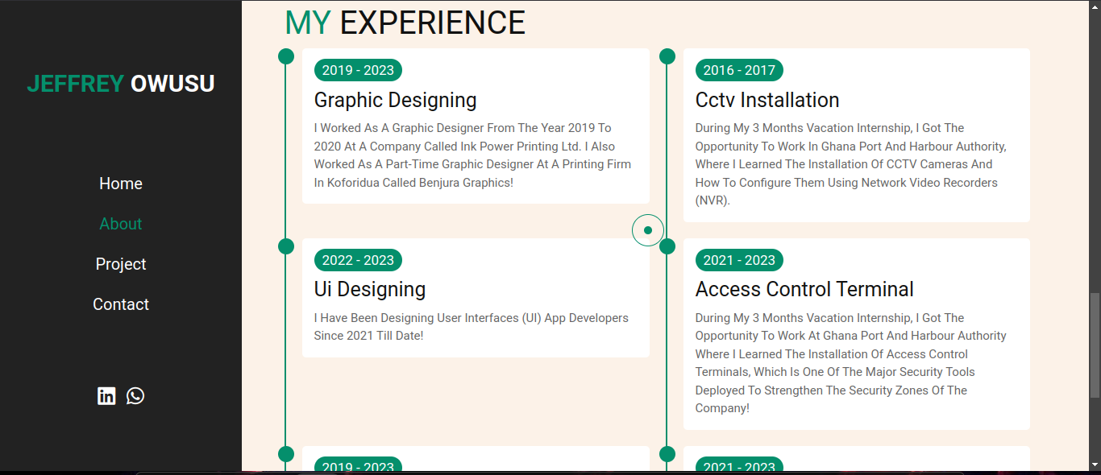
Task: Click the circular cursor ring on the timeline
Action: 648,230
